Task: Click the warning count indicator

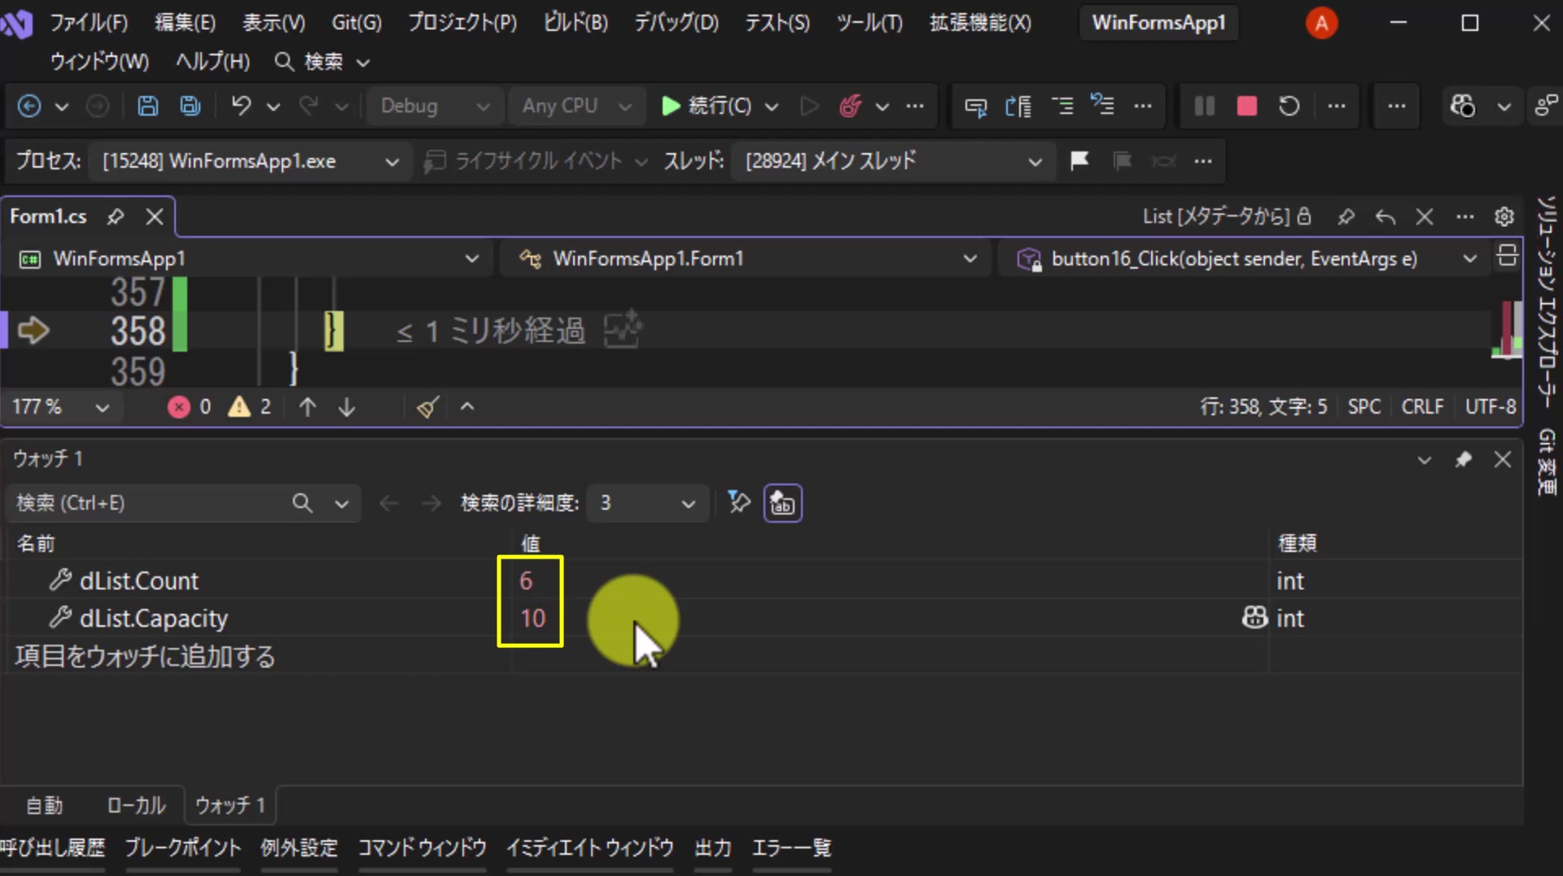Action: pos(250,406)
